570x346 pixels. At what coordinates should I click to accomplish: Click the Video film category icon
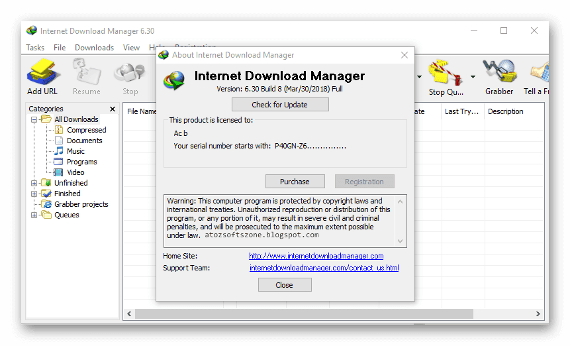58,172
